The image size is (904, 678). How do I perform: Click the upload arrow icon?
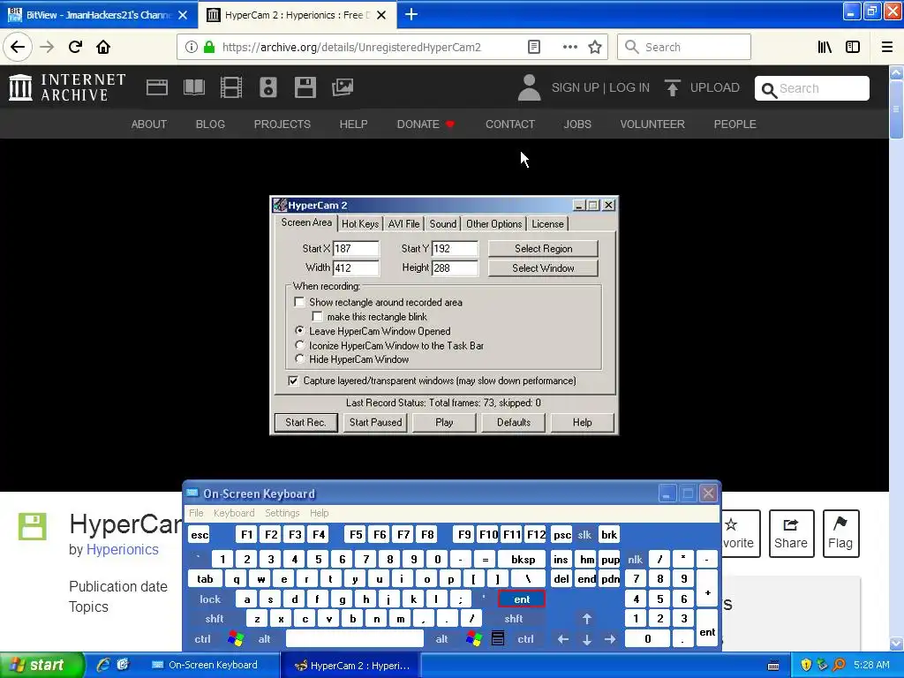[672, 87]
